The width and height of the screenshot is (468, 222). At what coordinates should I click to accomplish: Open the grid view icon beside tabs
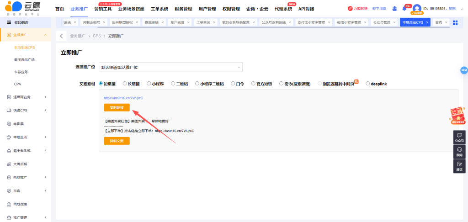click(x=455, y=22)
